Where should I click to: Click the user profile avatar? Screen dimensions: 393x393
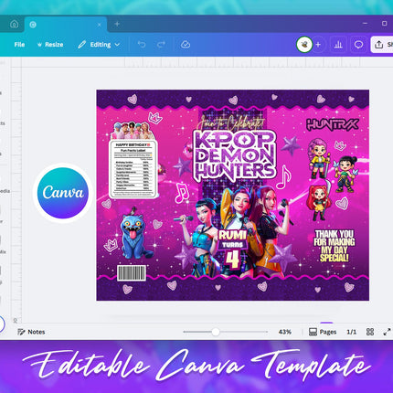(x=304, y=45)
